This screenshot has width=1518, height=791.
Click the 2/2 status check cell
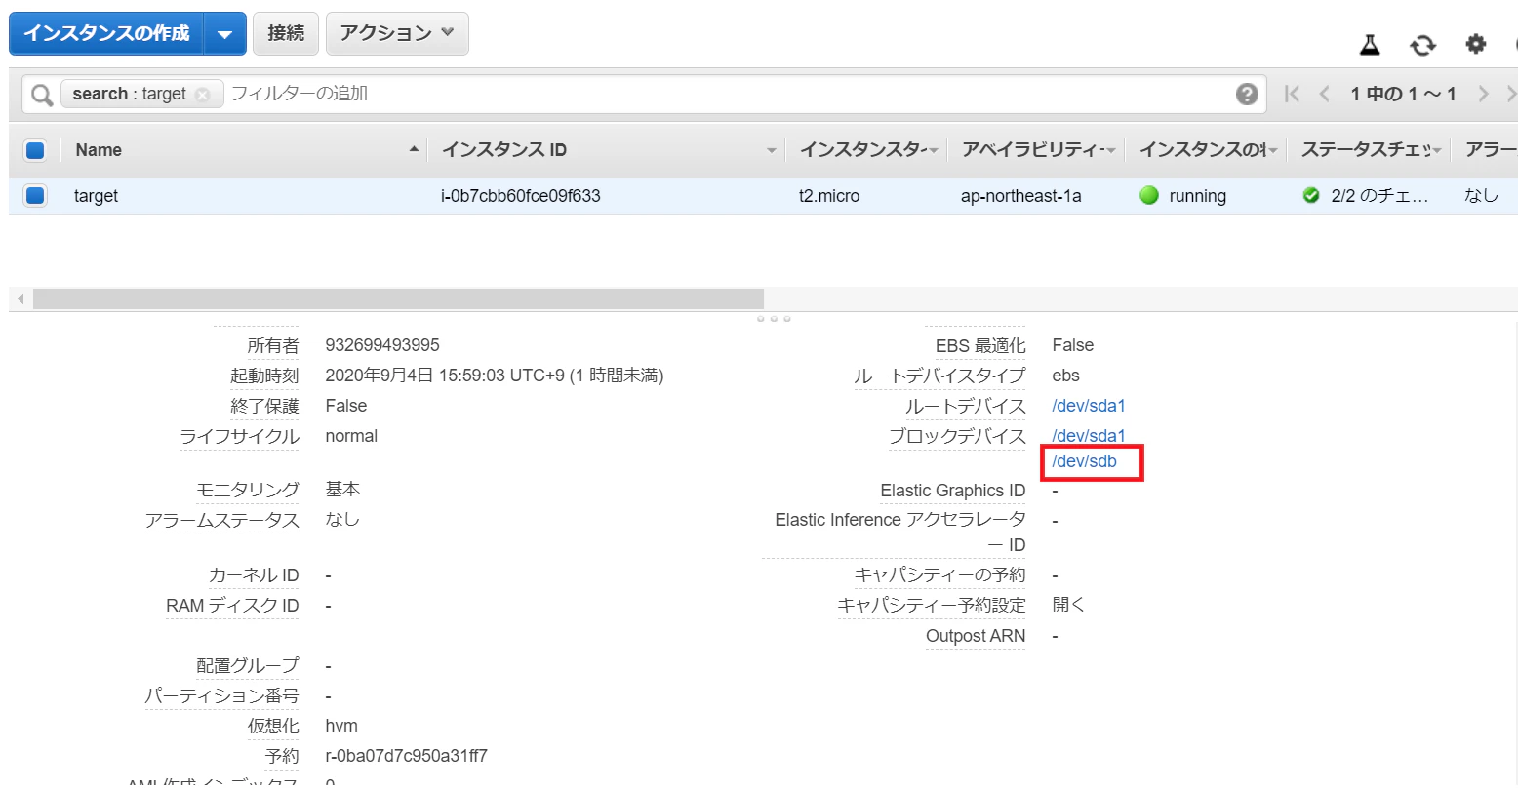tap(1367, 196)
